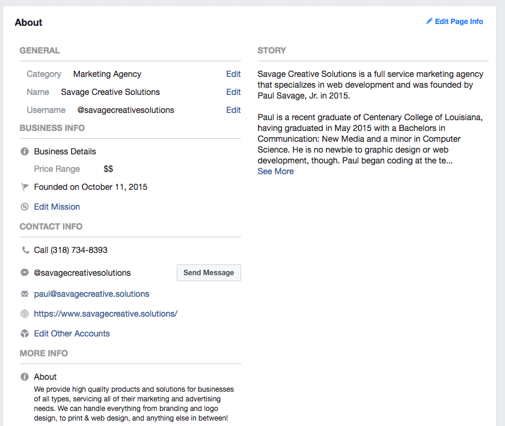Visit the savagecreative.solutions website link
505x426 pixels.
pyautogui.click(x=106, y=314)
